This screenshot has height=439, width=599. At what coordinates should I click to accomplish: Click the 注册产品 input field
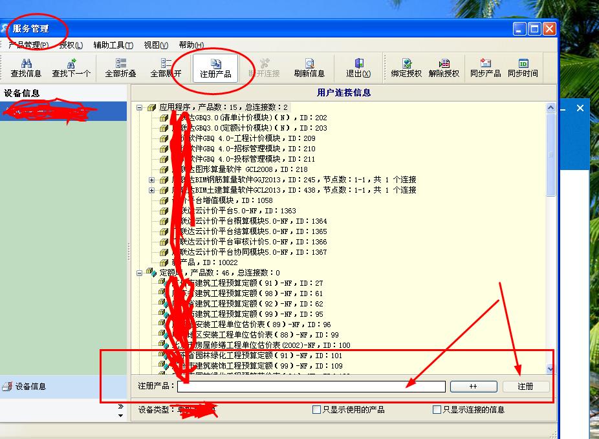311,387
